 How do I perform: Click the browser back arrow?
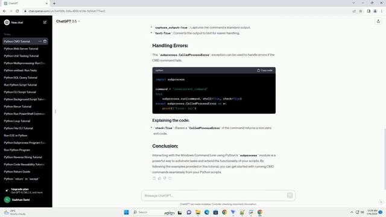pyautogui.click(x=4, y=11)
